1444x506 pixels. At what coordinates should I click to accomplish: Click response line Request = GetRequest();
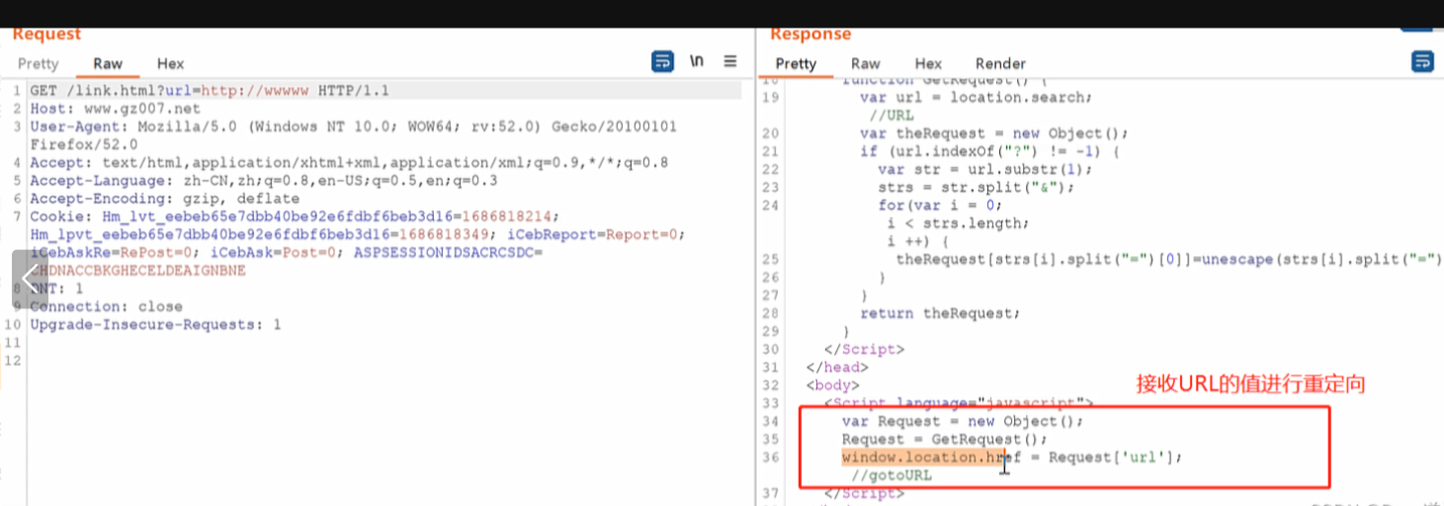pos(944,439)
